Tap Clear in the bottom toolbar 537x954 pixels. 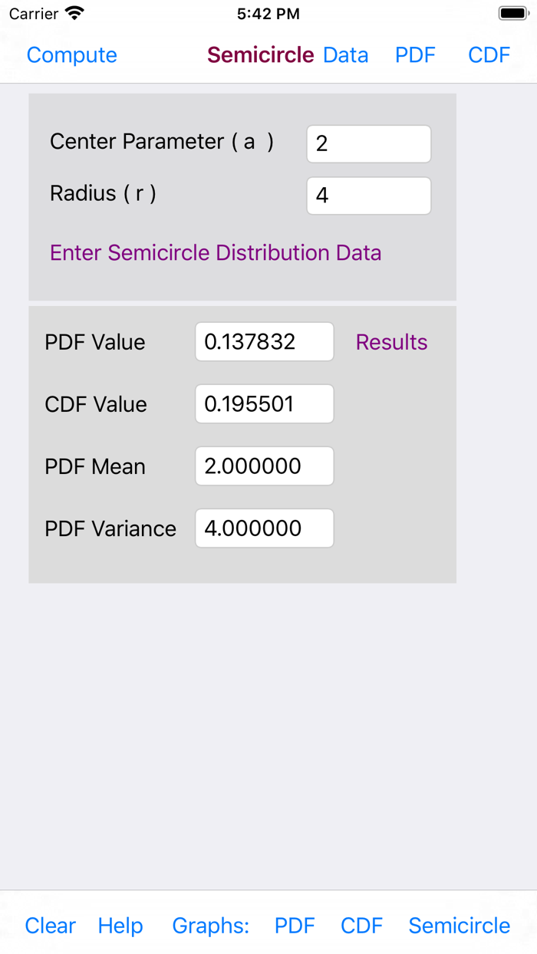point(50,926)
